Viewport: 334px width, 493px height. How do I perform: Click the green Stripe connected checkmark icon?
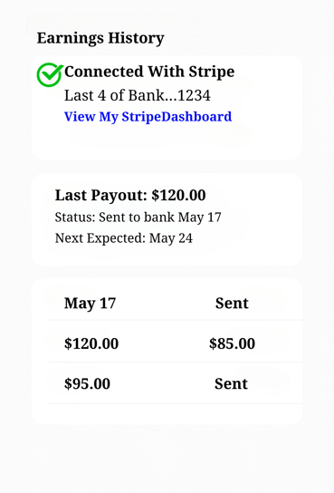pos(50,74)
